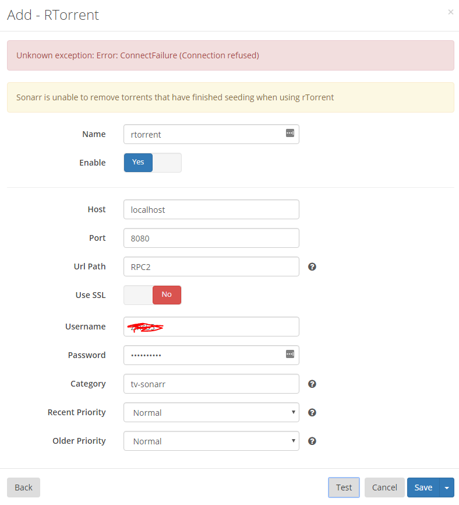Open the Older Priority dropdown
The image size is (459, 505).
pos(211,441)
